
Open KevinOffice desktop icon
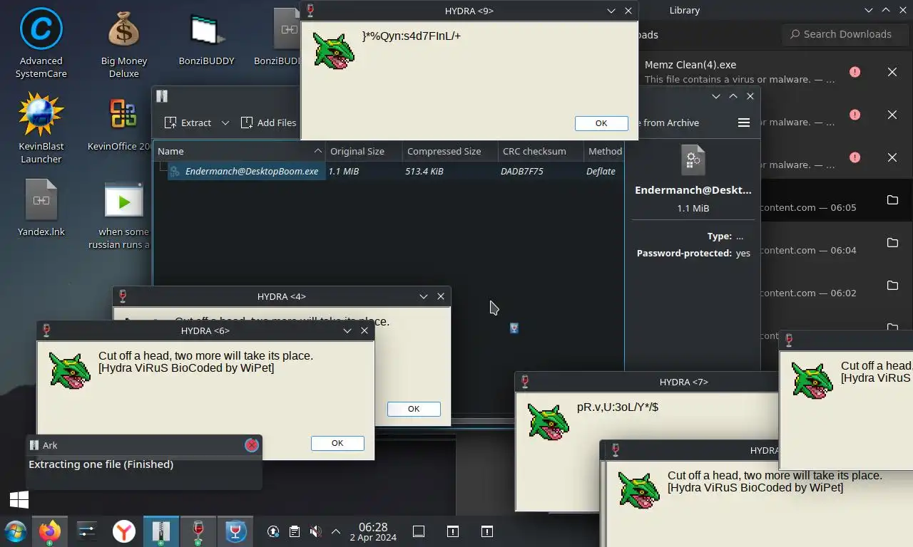coord(123,123)
